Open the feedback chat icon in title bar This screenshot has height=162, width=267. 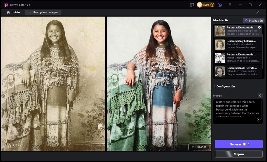click(x=192, y=5)
